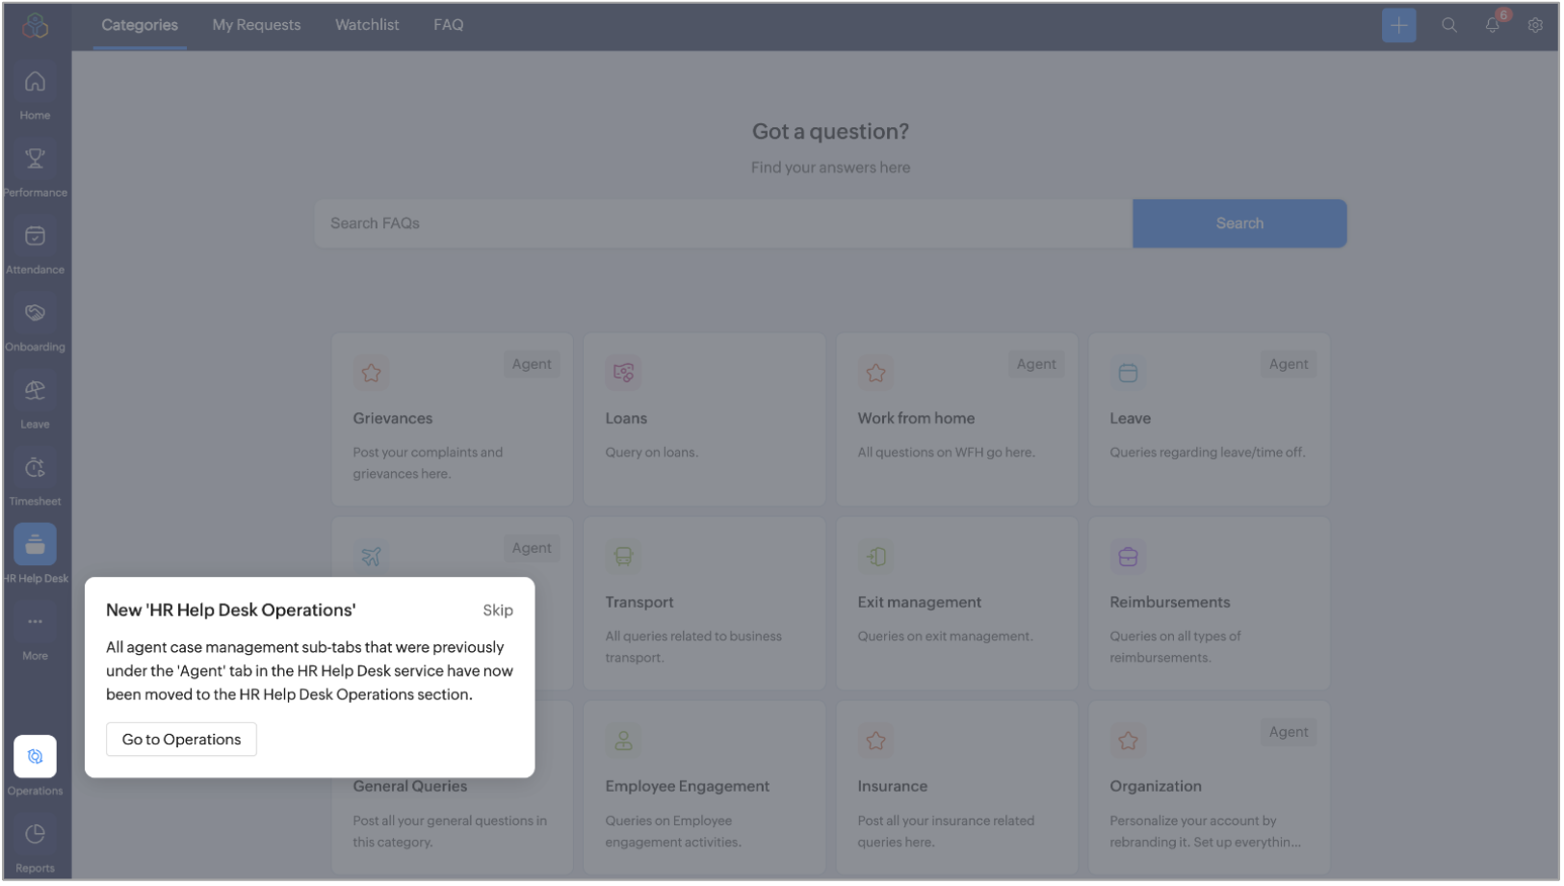Click the top bar search magnifier

pyautogui.click(x=1448, y=25)
